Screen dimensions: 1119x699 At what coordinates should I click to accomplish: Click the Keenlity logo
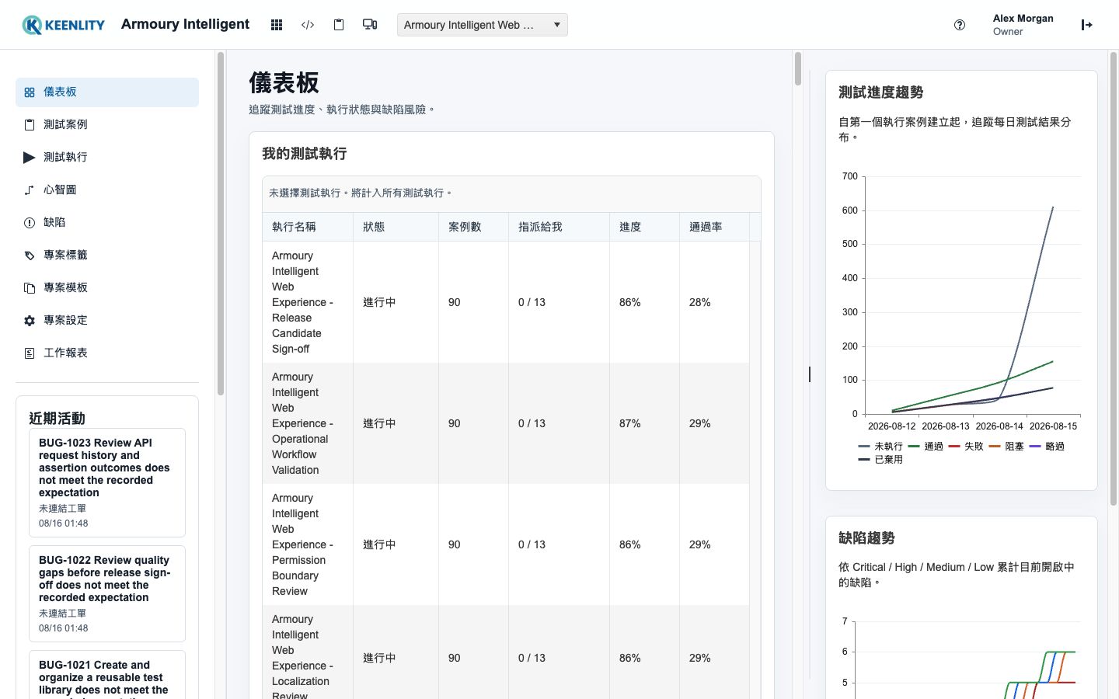[x=63, y=25]
